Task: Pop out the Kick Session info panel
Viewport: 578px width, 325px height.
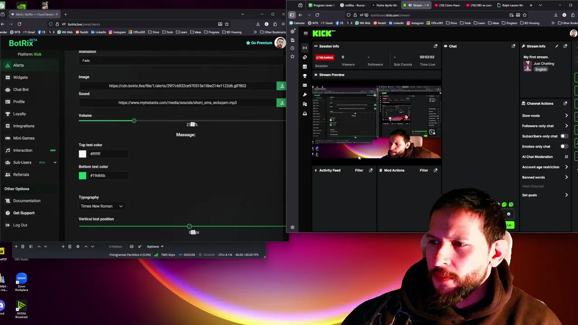Action: pyautogui.click(x=435, y=46)
